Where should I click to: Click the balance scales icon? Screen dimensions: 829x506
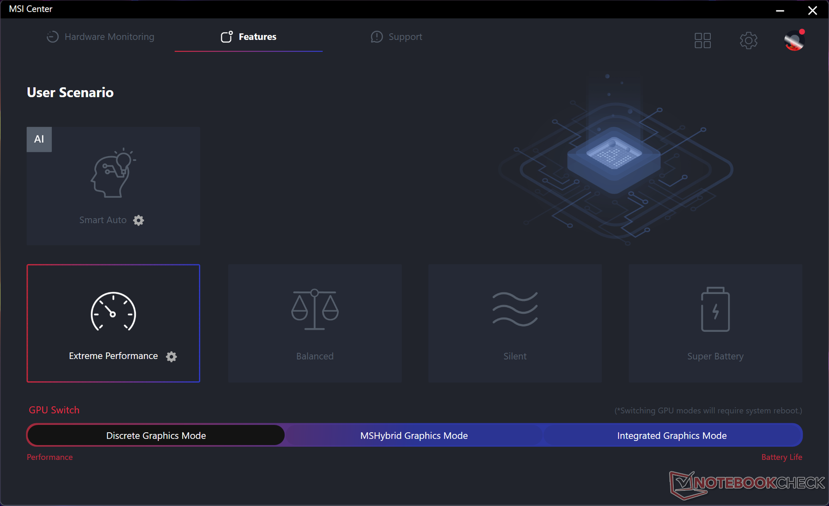tap(315, 309)
